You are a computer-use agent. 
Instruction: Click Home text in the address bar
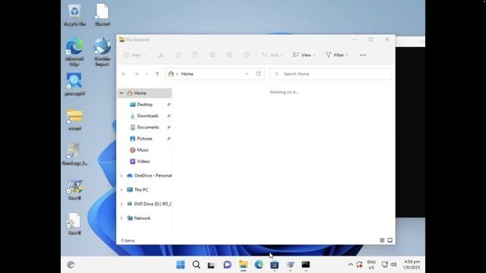(188, 74)
